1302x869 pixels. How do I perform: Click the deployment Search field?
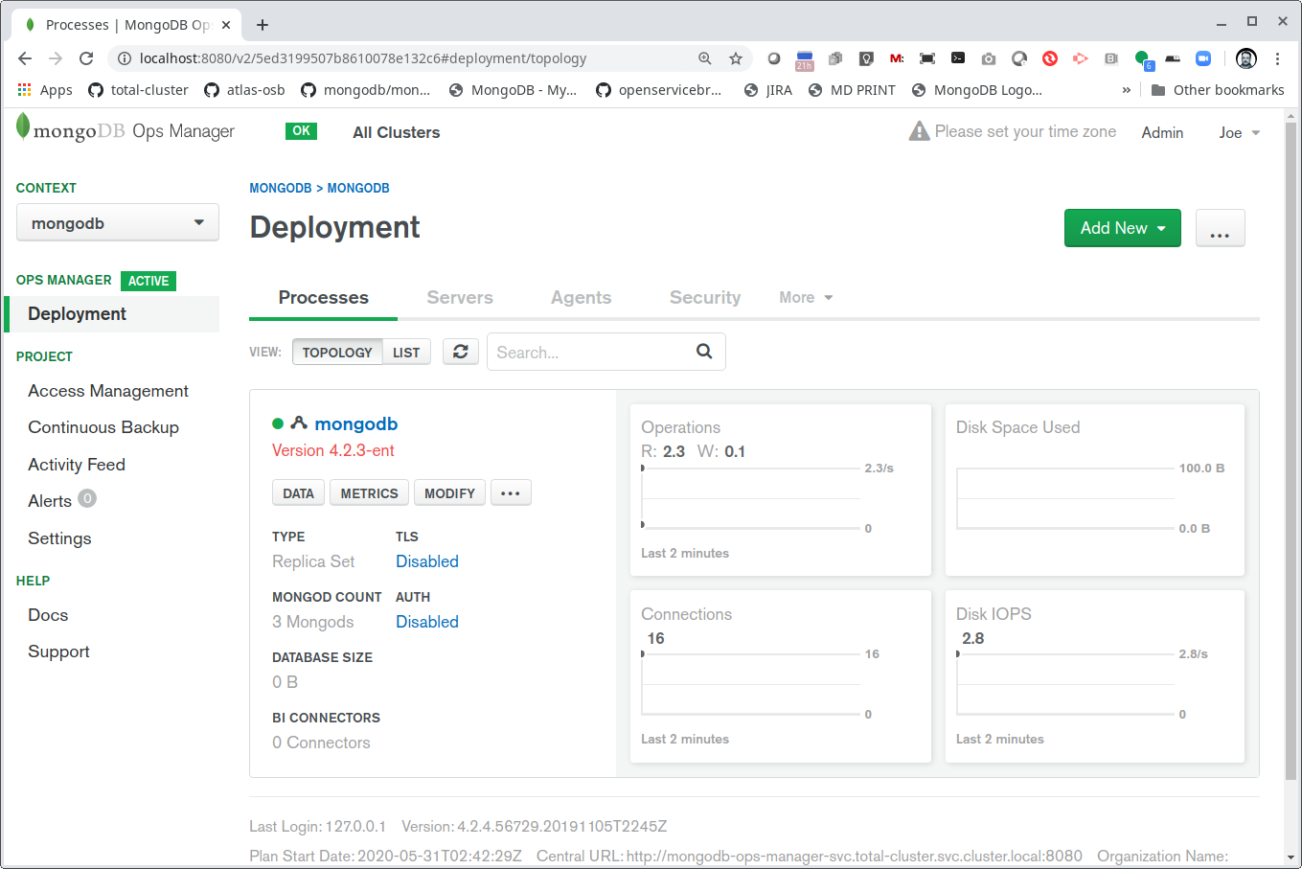point(589,353)
